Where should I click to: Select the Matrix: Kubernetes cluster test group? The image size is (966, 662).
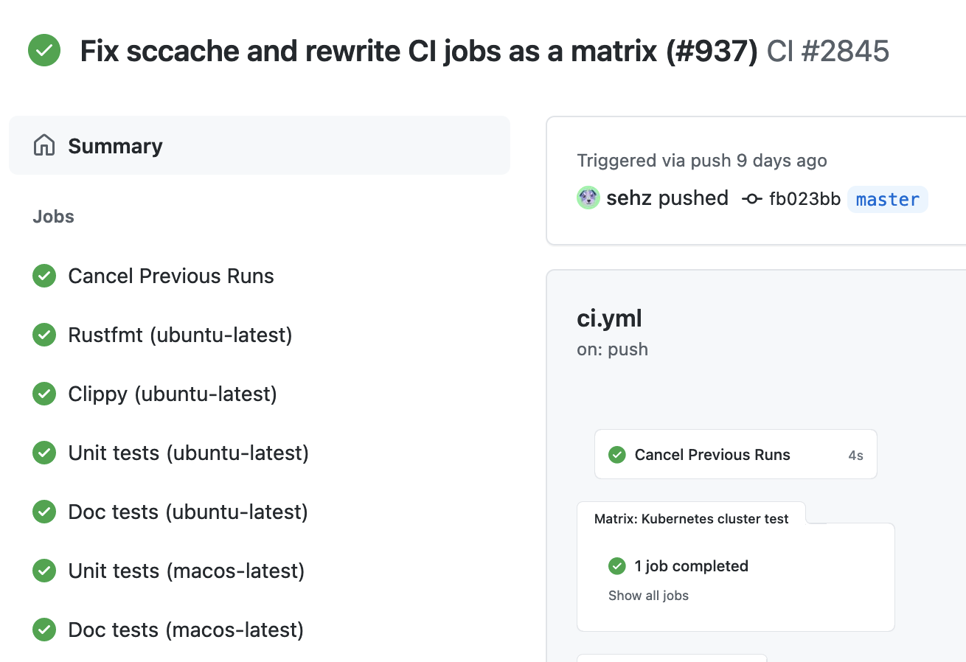pos(692,519)
